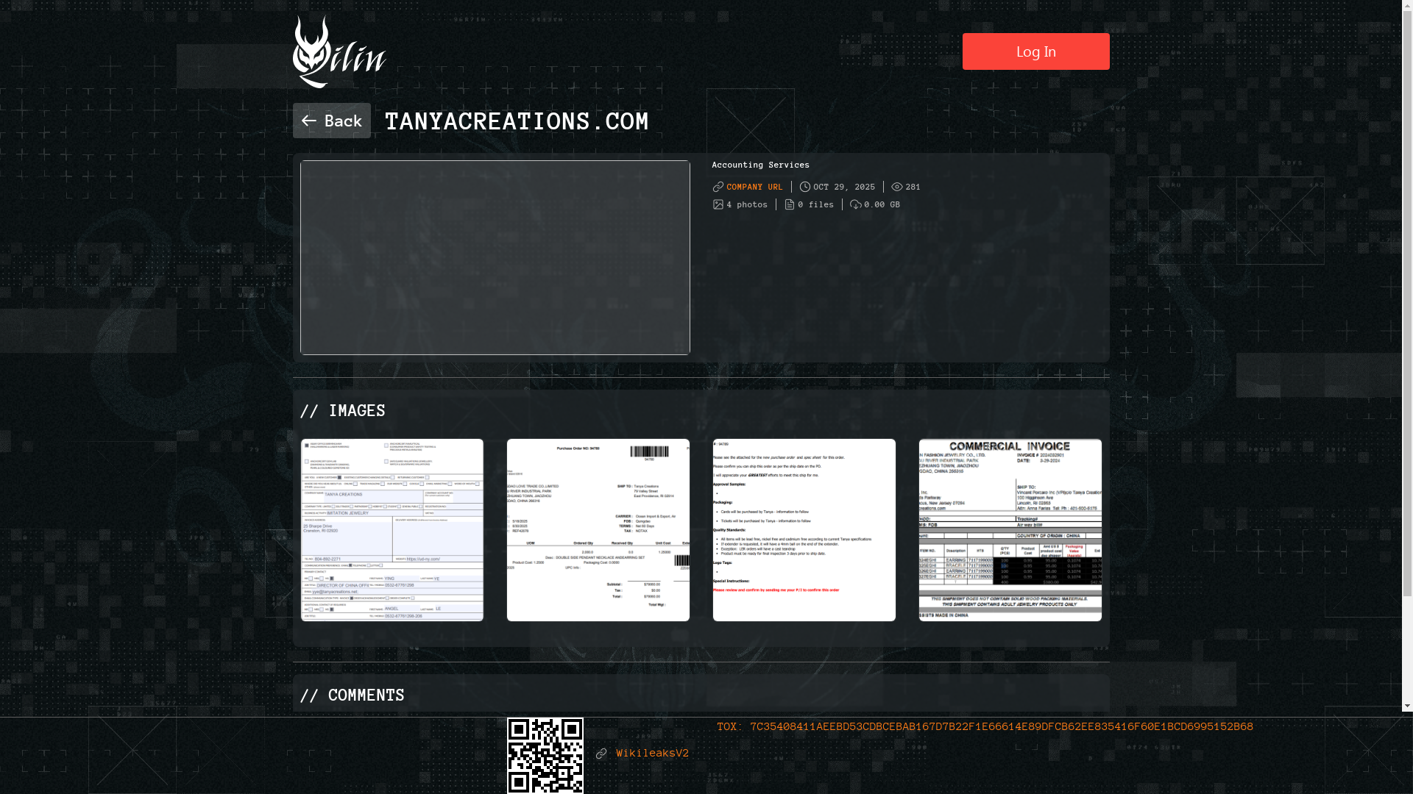Click the scrollbar down arrow

click(x=1407, y=706)
